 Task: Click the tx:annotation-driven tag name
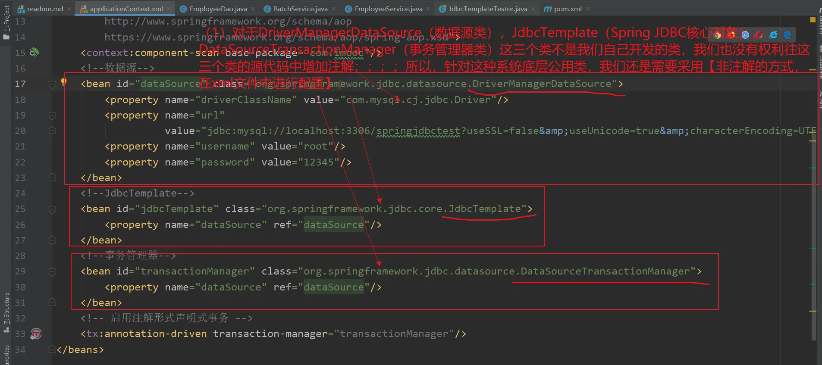[x=147, y=334]
